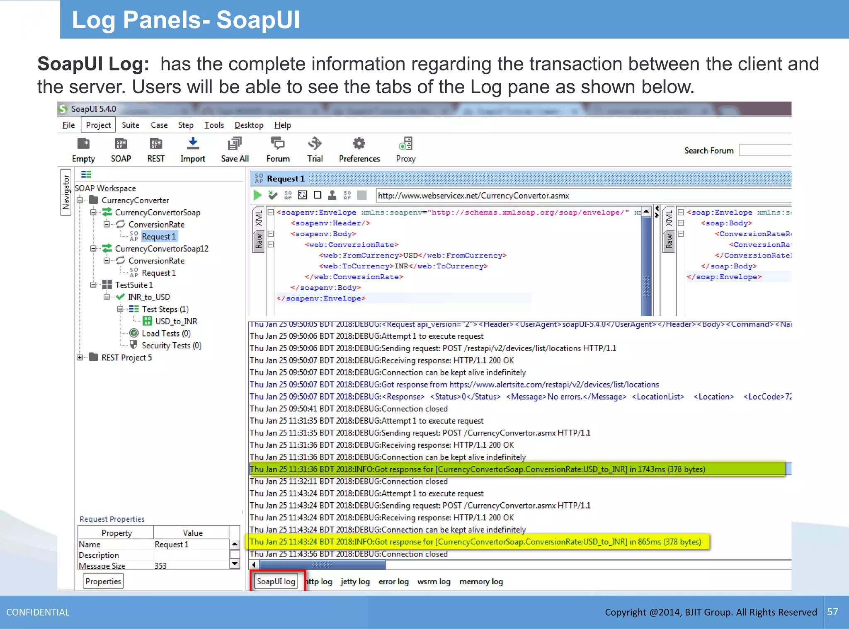
Task: Click the Navigator list view icon
Action: tap(86, 174)
